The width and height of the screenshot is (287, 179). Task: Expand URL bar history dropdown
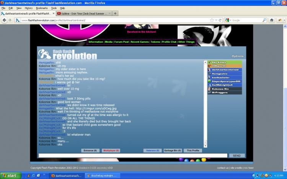tap(216, 20)
